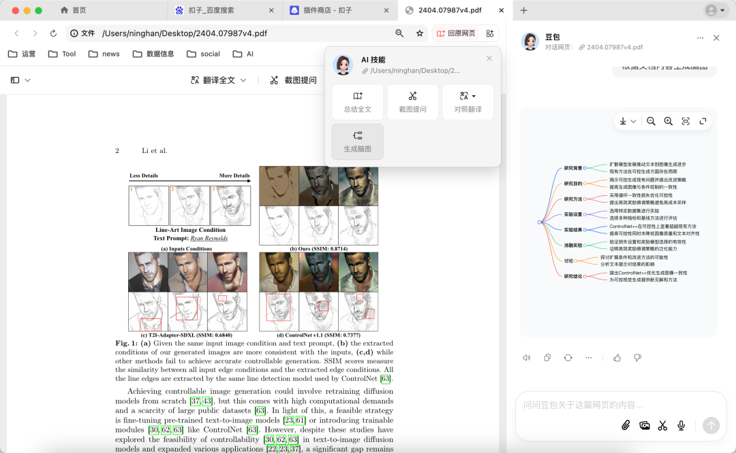Screen dimensions: 736x453
Task: Start voice input with the microphone icon
Action: click(680, 425)
